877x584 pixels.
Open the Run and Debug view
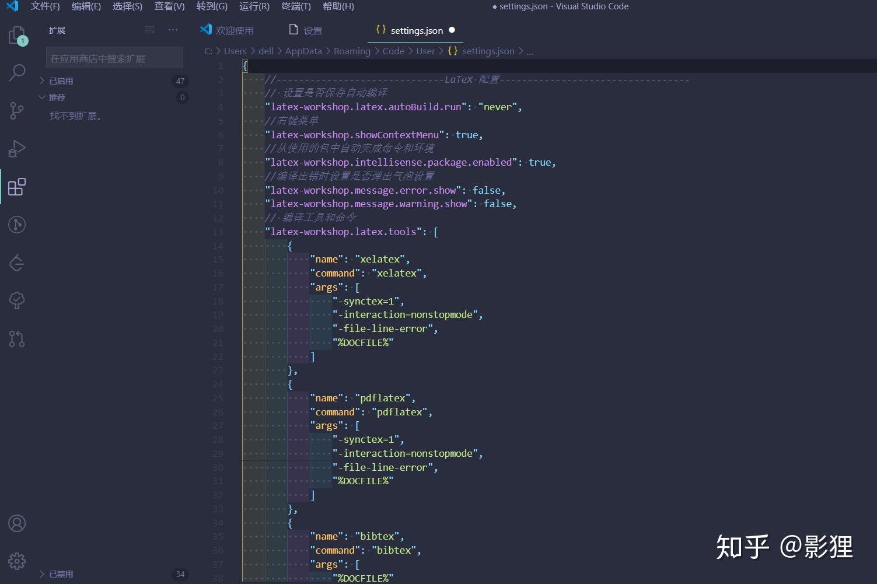18,149
